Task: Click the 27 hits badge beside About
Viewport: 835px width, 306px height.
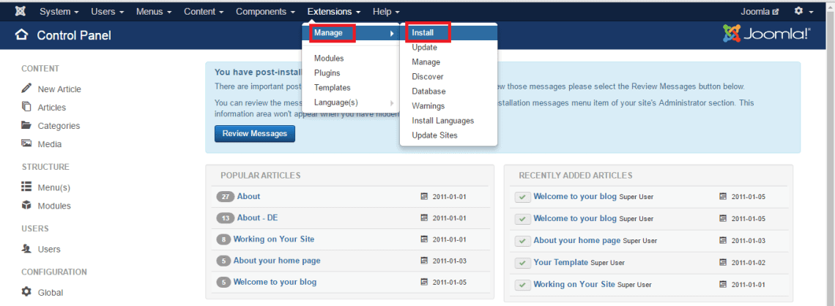Action: pyautogui.click(x=225, y=197)
